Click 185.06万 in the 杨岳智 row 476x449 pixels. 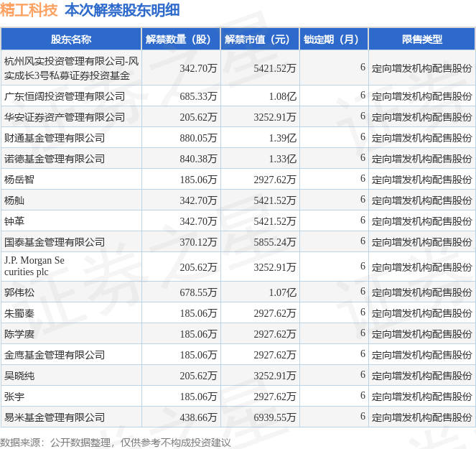click(199, 180)
